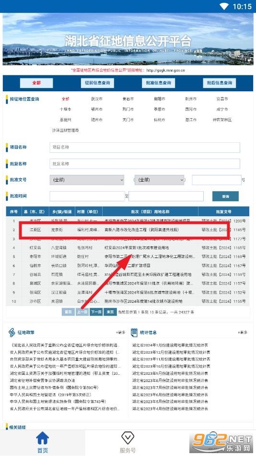This screenshot has width=256, height=456.
Task: Select the 批后信息查询 tab
Action: (x=220, y=83)
